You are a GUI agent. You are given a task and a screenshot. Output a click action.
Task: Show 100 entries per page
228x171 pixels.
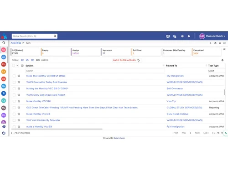[38, 60]
